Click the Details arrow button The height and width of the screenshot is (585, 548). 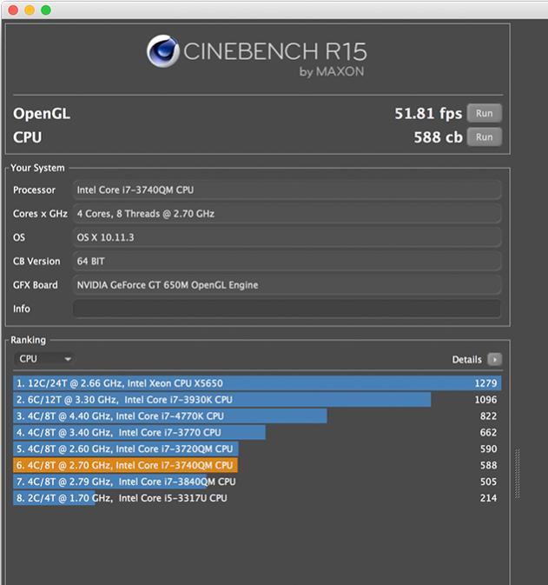pos(494,359)
